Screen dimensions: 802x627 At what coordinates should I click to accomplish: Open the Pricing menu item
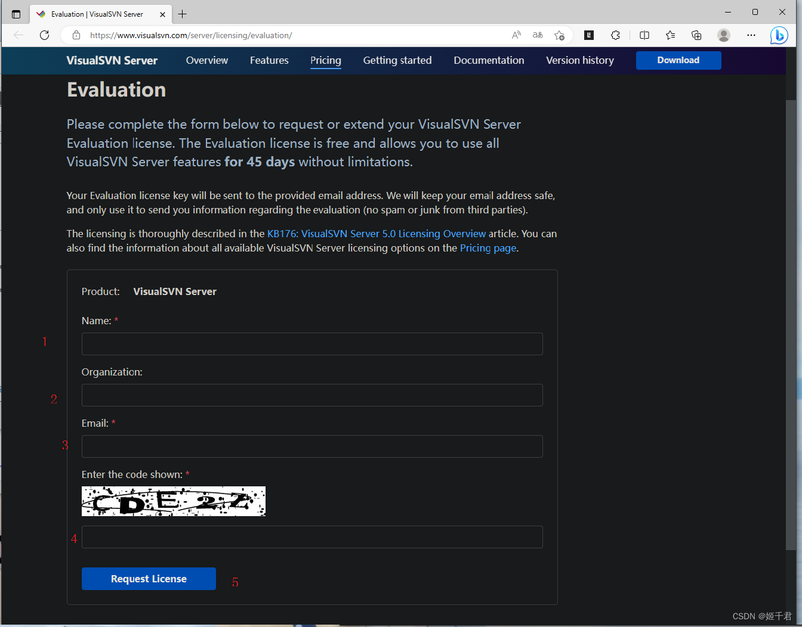click(x=326, y=61)
